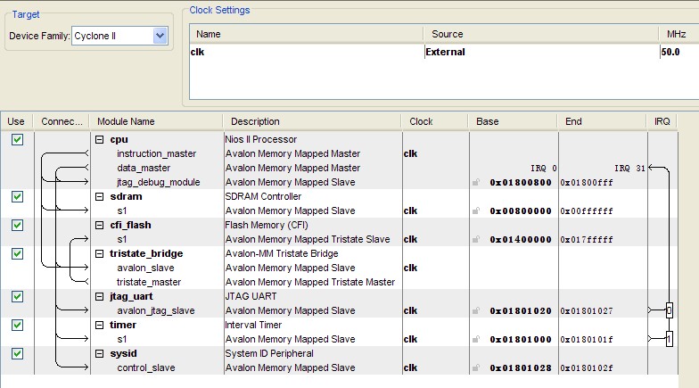
Task: Uncheck the Use checkbox for cpu
Action: (17, 140)
